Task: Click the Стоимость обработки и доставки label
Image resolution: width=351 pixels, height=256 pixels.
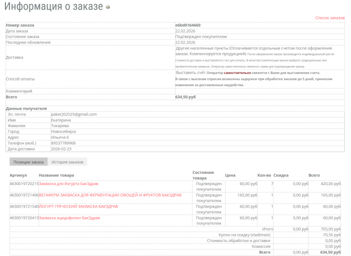Action: [x=238, y=241]
